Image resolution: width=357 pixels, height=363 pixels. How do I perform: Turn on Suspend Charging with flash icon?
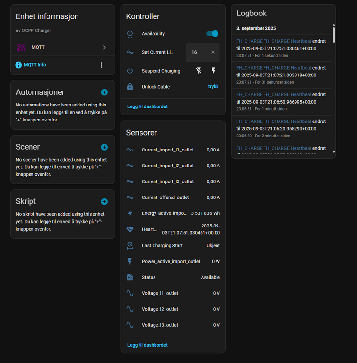(213, 71)
